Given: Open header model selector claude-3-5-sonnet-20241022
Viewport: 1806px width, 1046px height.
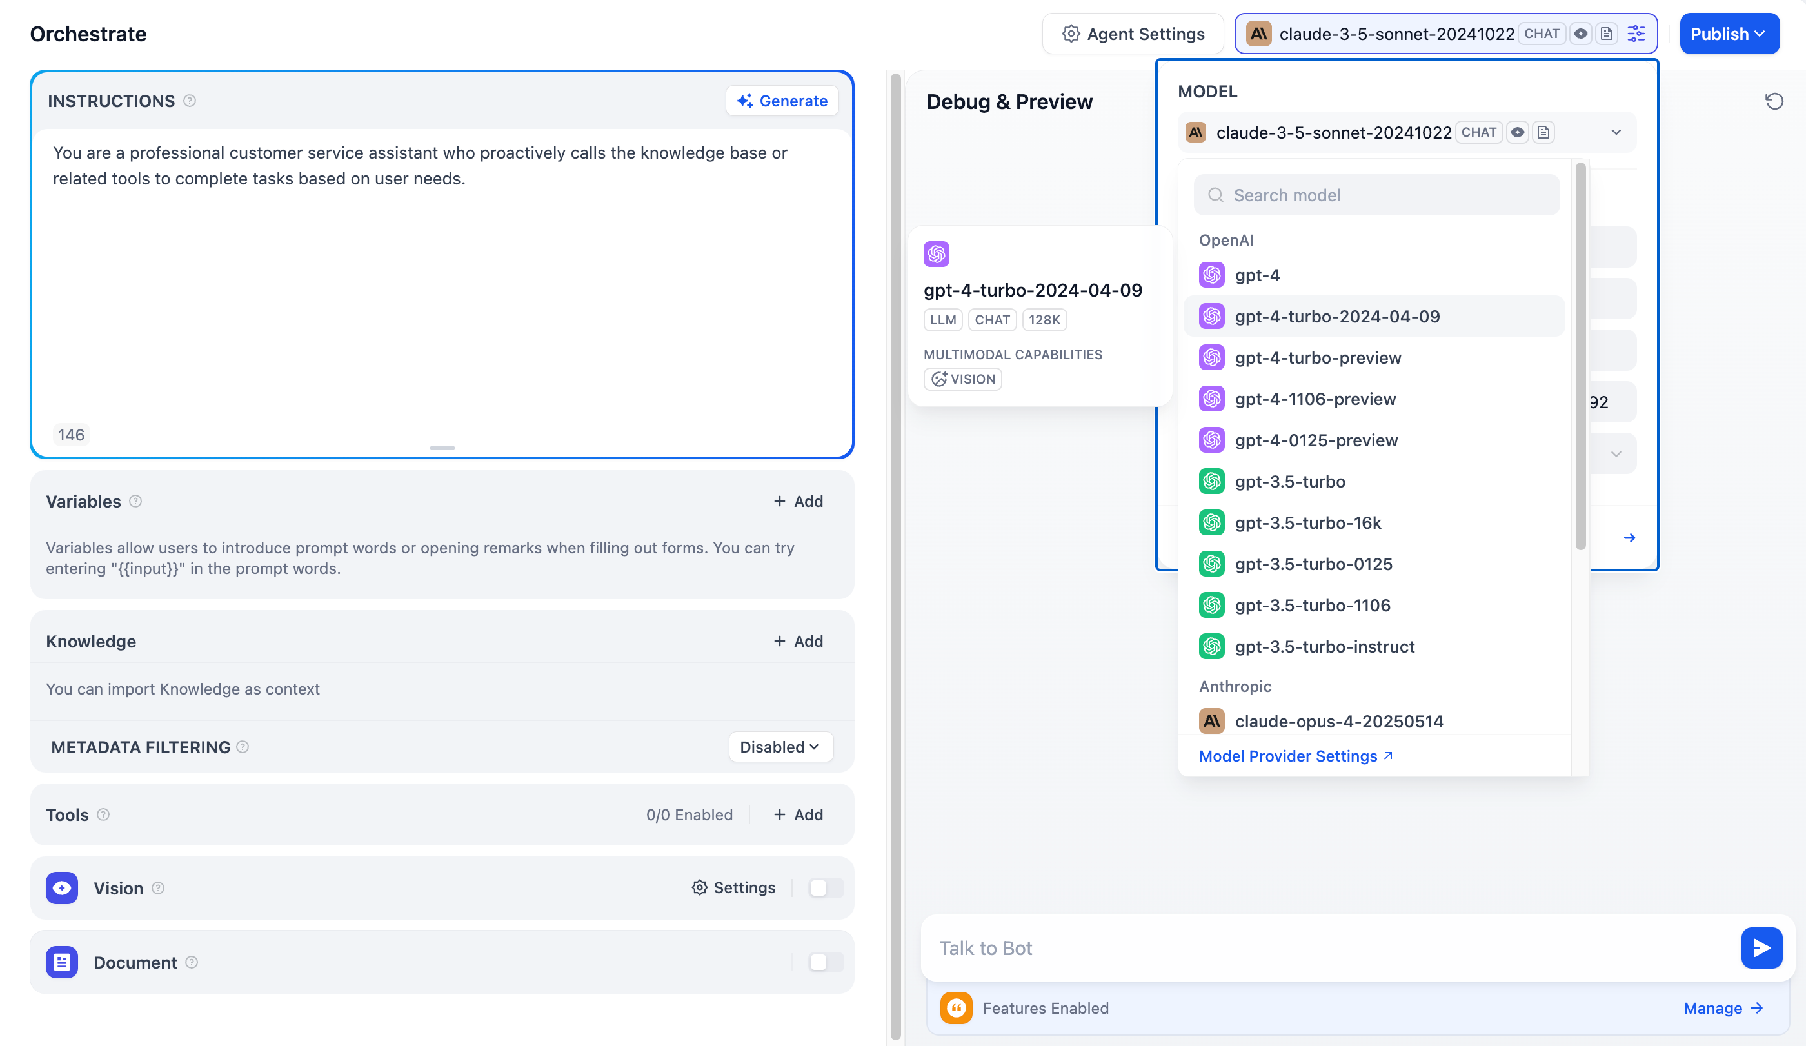Looking at the screenshot, I should pyautogui.click(x=1445, y=34).
